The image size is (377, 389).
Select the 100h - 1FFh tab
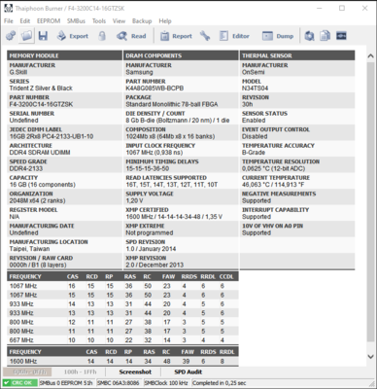[80, 371]
